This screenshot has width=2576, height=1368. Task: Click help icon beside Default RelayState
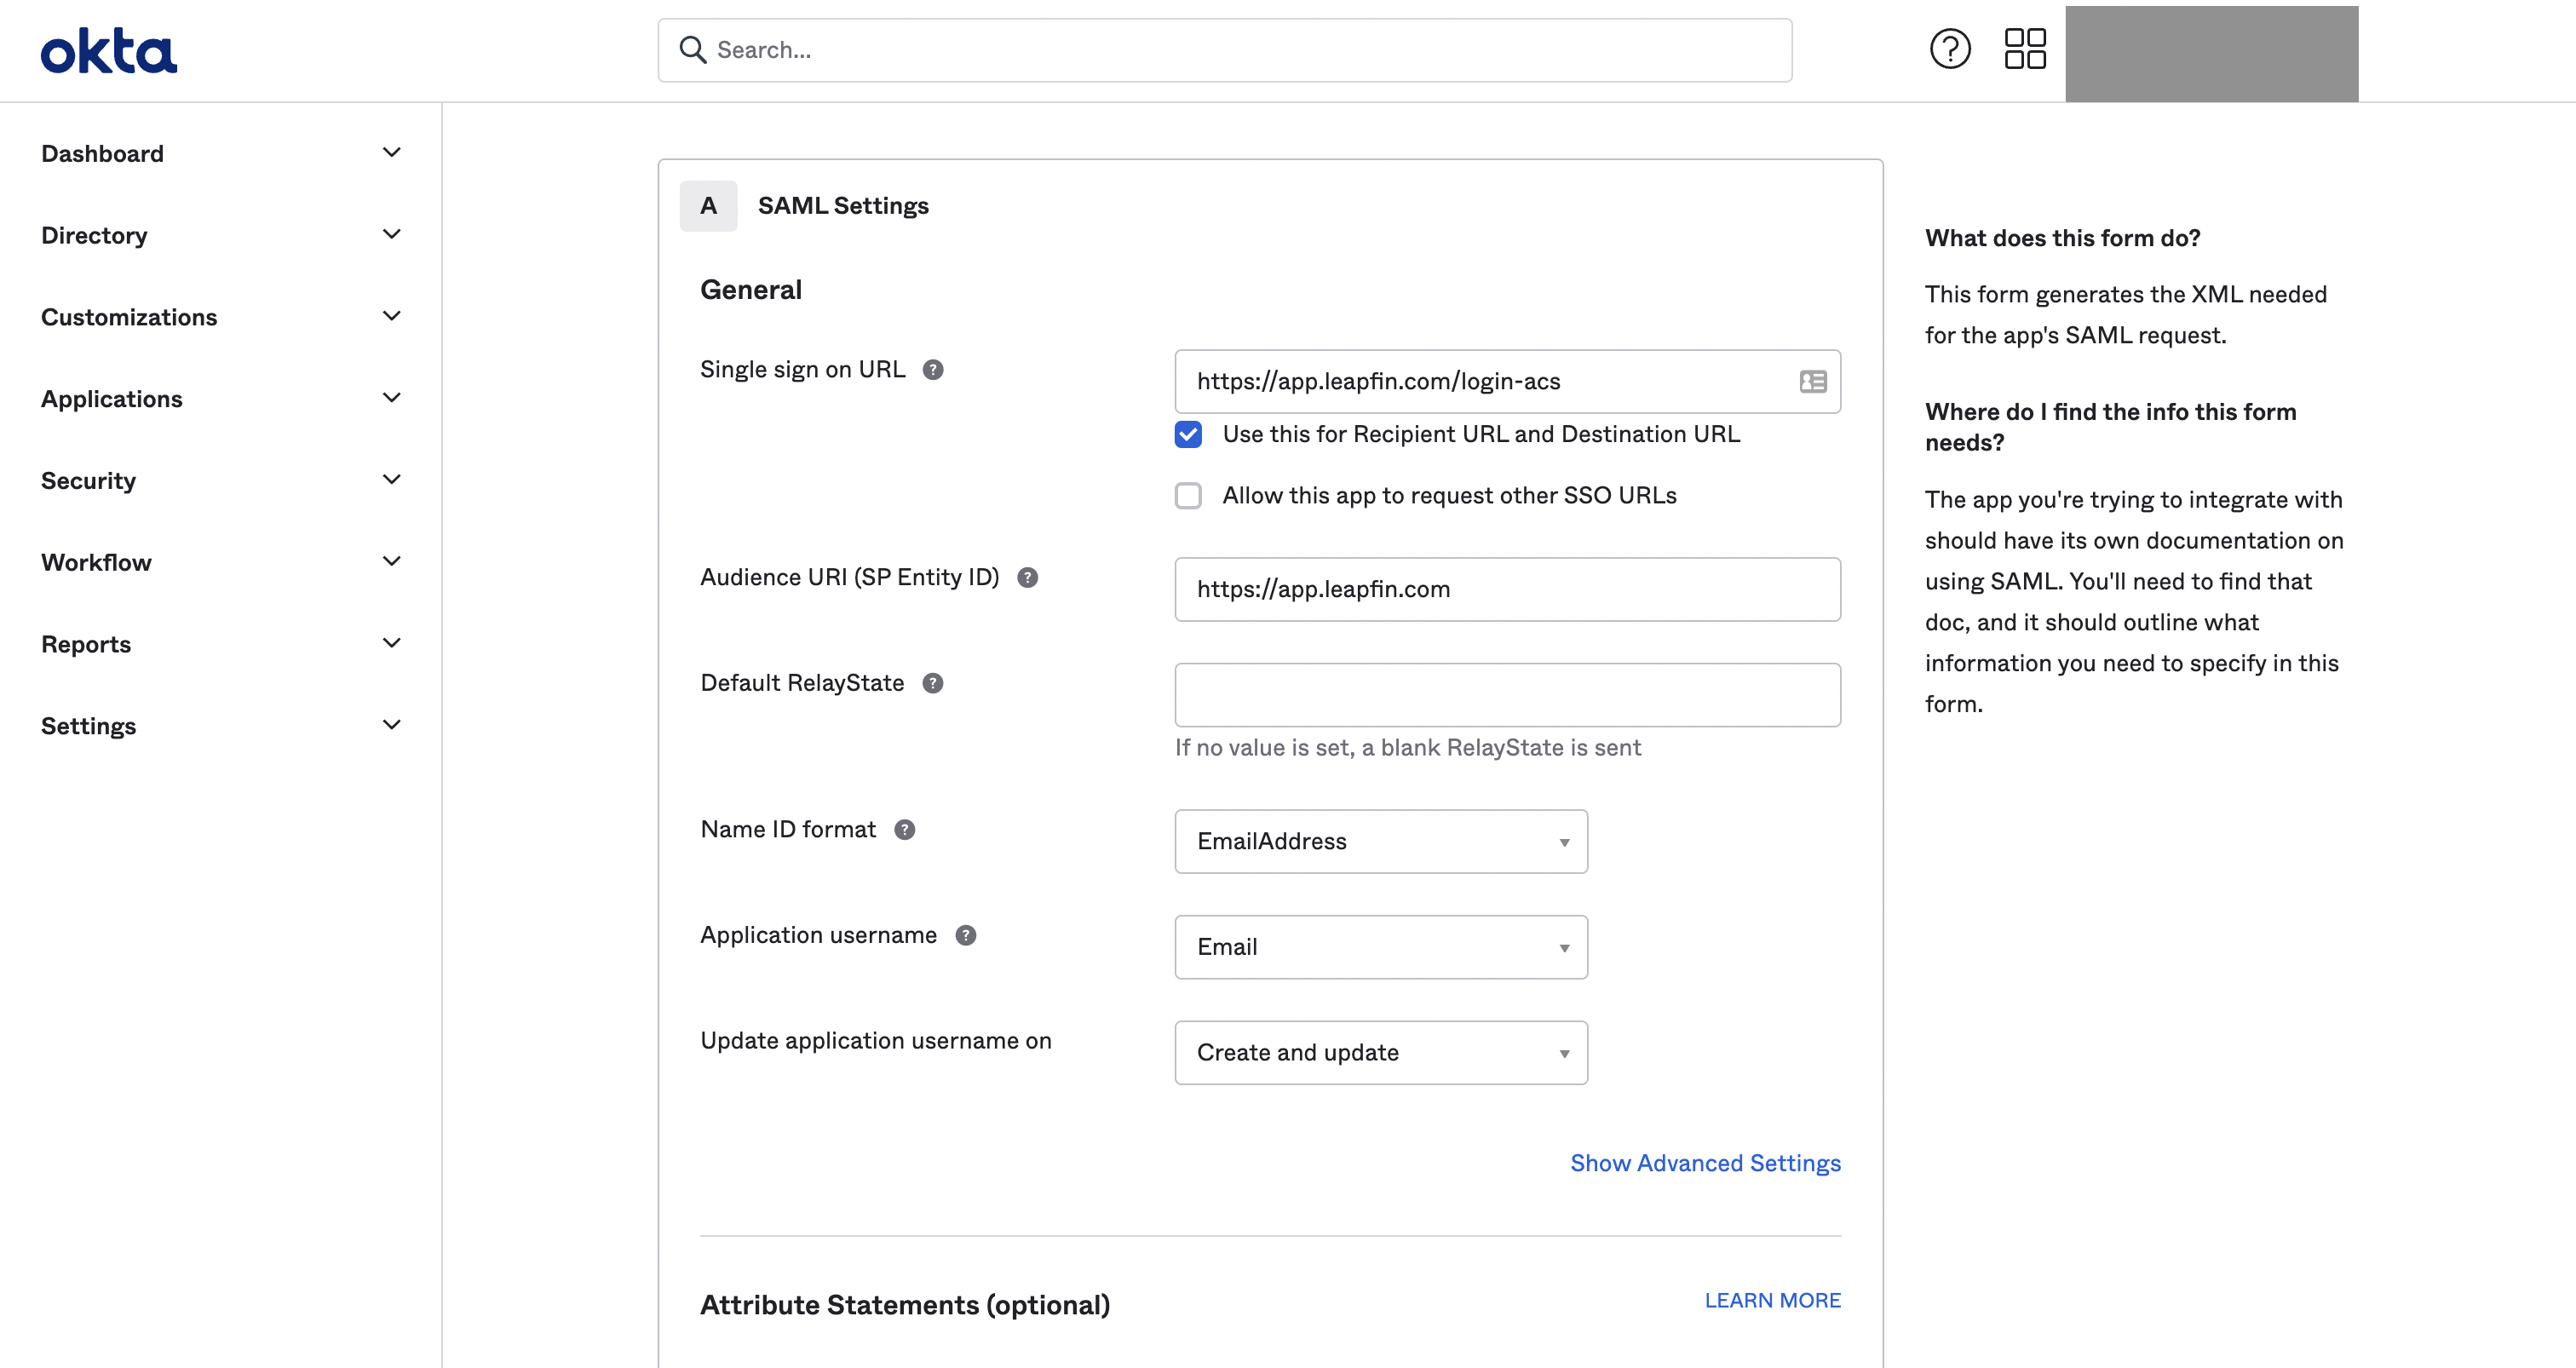[933, 683]
